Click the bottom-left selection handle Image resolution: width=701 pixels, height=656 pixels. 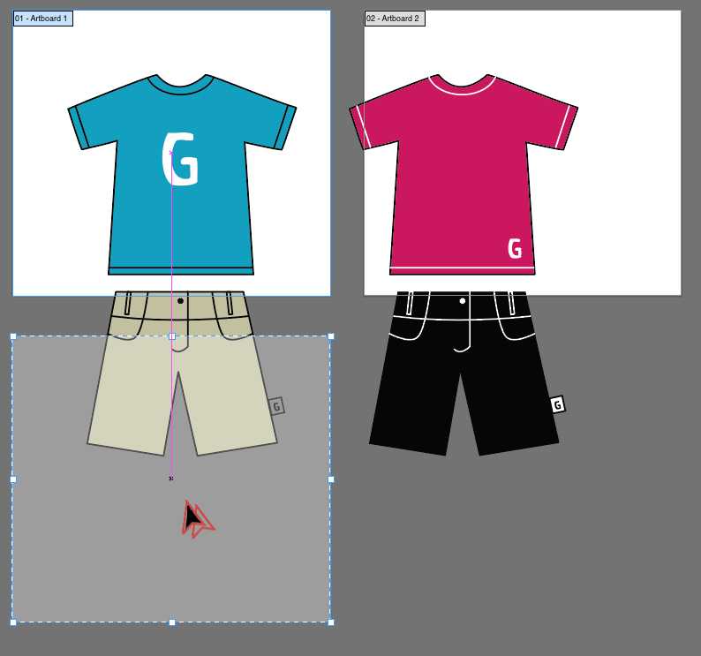(13, 622)
